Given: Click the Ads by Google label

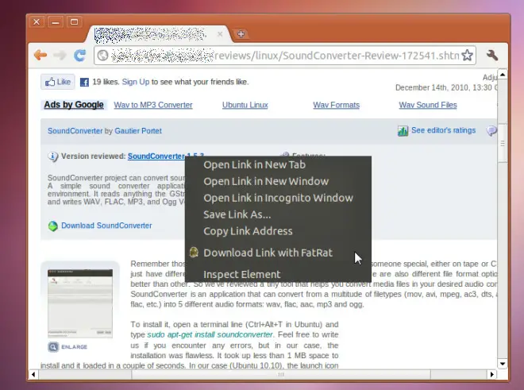Looking at the screenshot, I should point(74,105).
